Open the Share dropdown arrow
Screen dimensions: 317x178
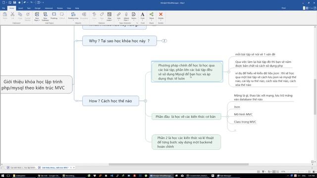tap(152, 20)
